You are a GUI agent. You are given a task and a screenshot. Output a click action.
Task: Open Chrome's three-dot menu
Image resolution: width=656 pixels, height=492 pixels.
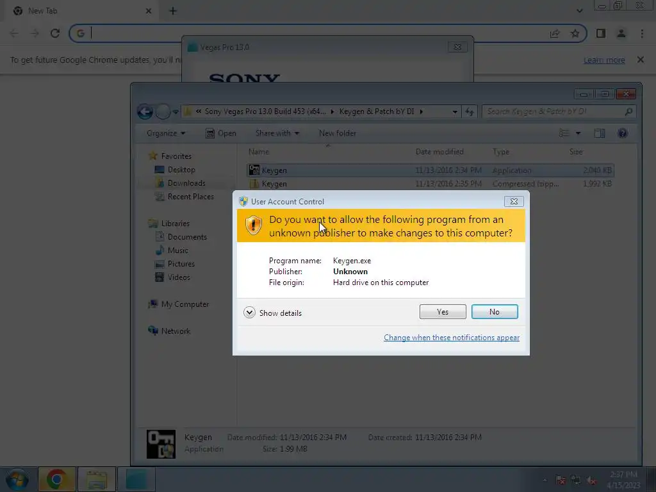[642, 33]
